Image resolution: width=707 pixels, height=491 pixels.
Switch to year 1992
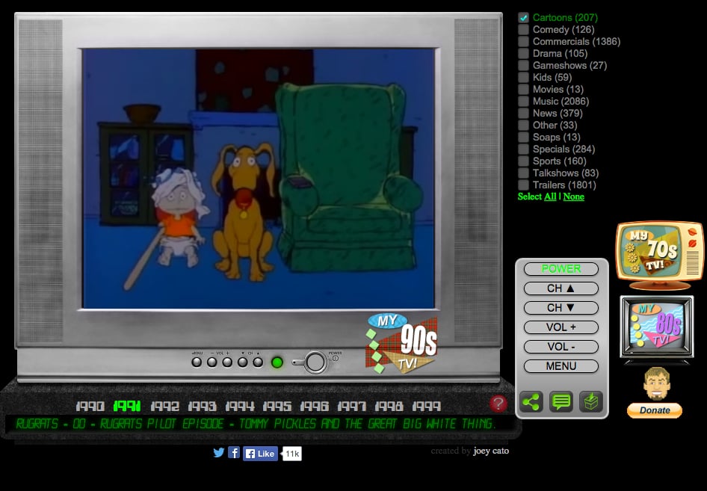164,407
